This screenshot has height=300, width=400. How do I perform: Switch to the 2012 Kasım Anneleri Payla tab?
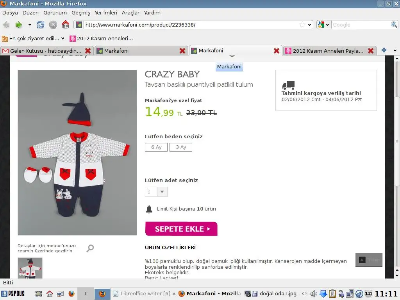[x=329, y=51]
